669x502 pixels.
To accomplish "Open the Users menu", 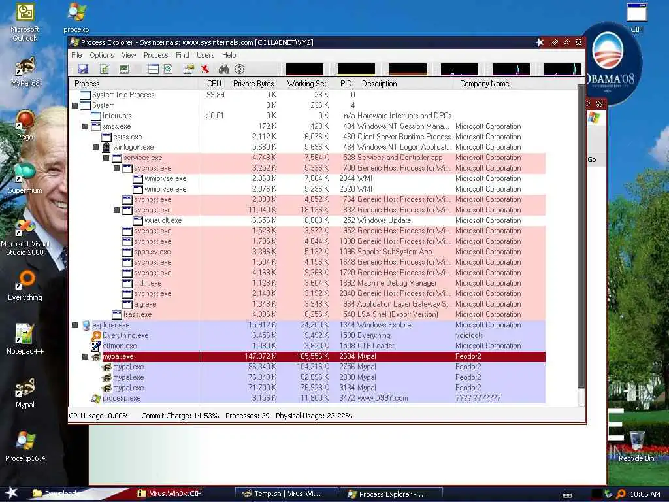I will [205, 55].
